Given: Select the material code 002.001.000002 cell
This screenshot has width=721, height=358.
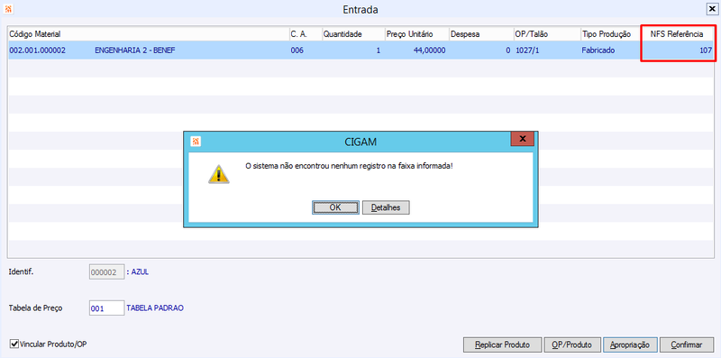Looking at the screenshot, I should 37,50.
